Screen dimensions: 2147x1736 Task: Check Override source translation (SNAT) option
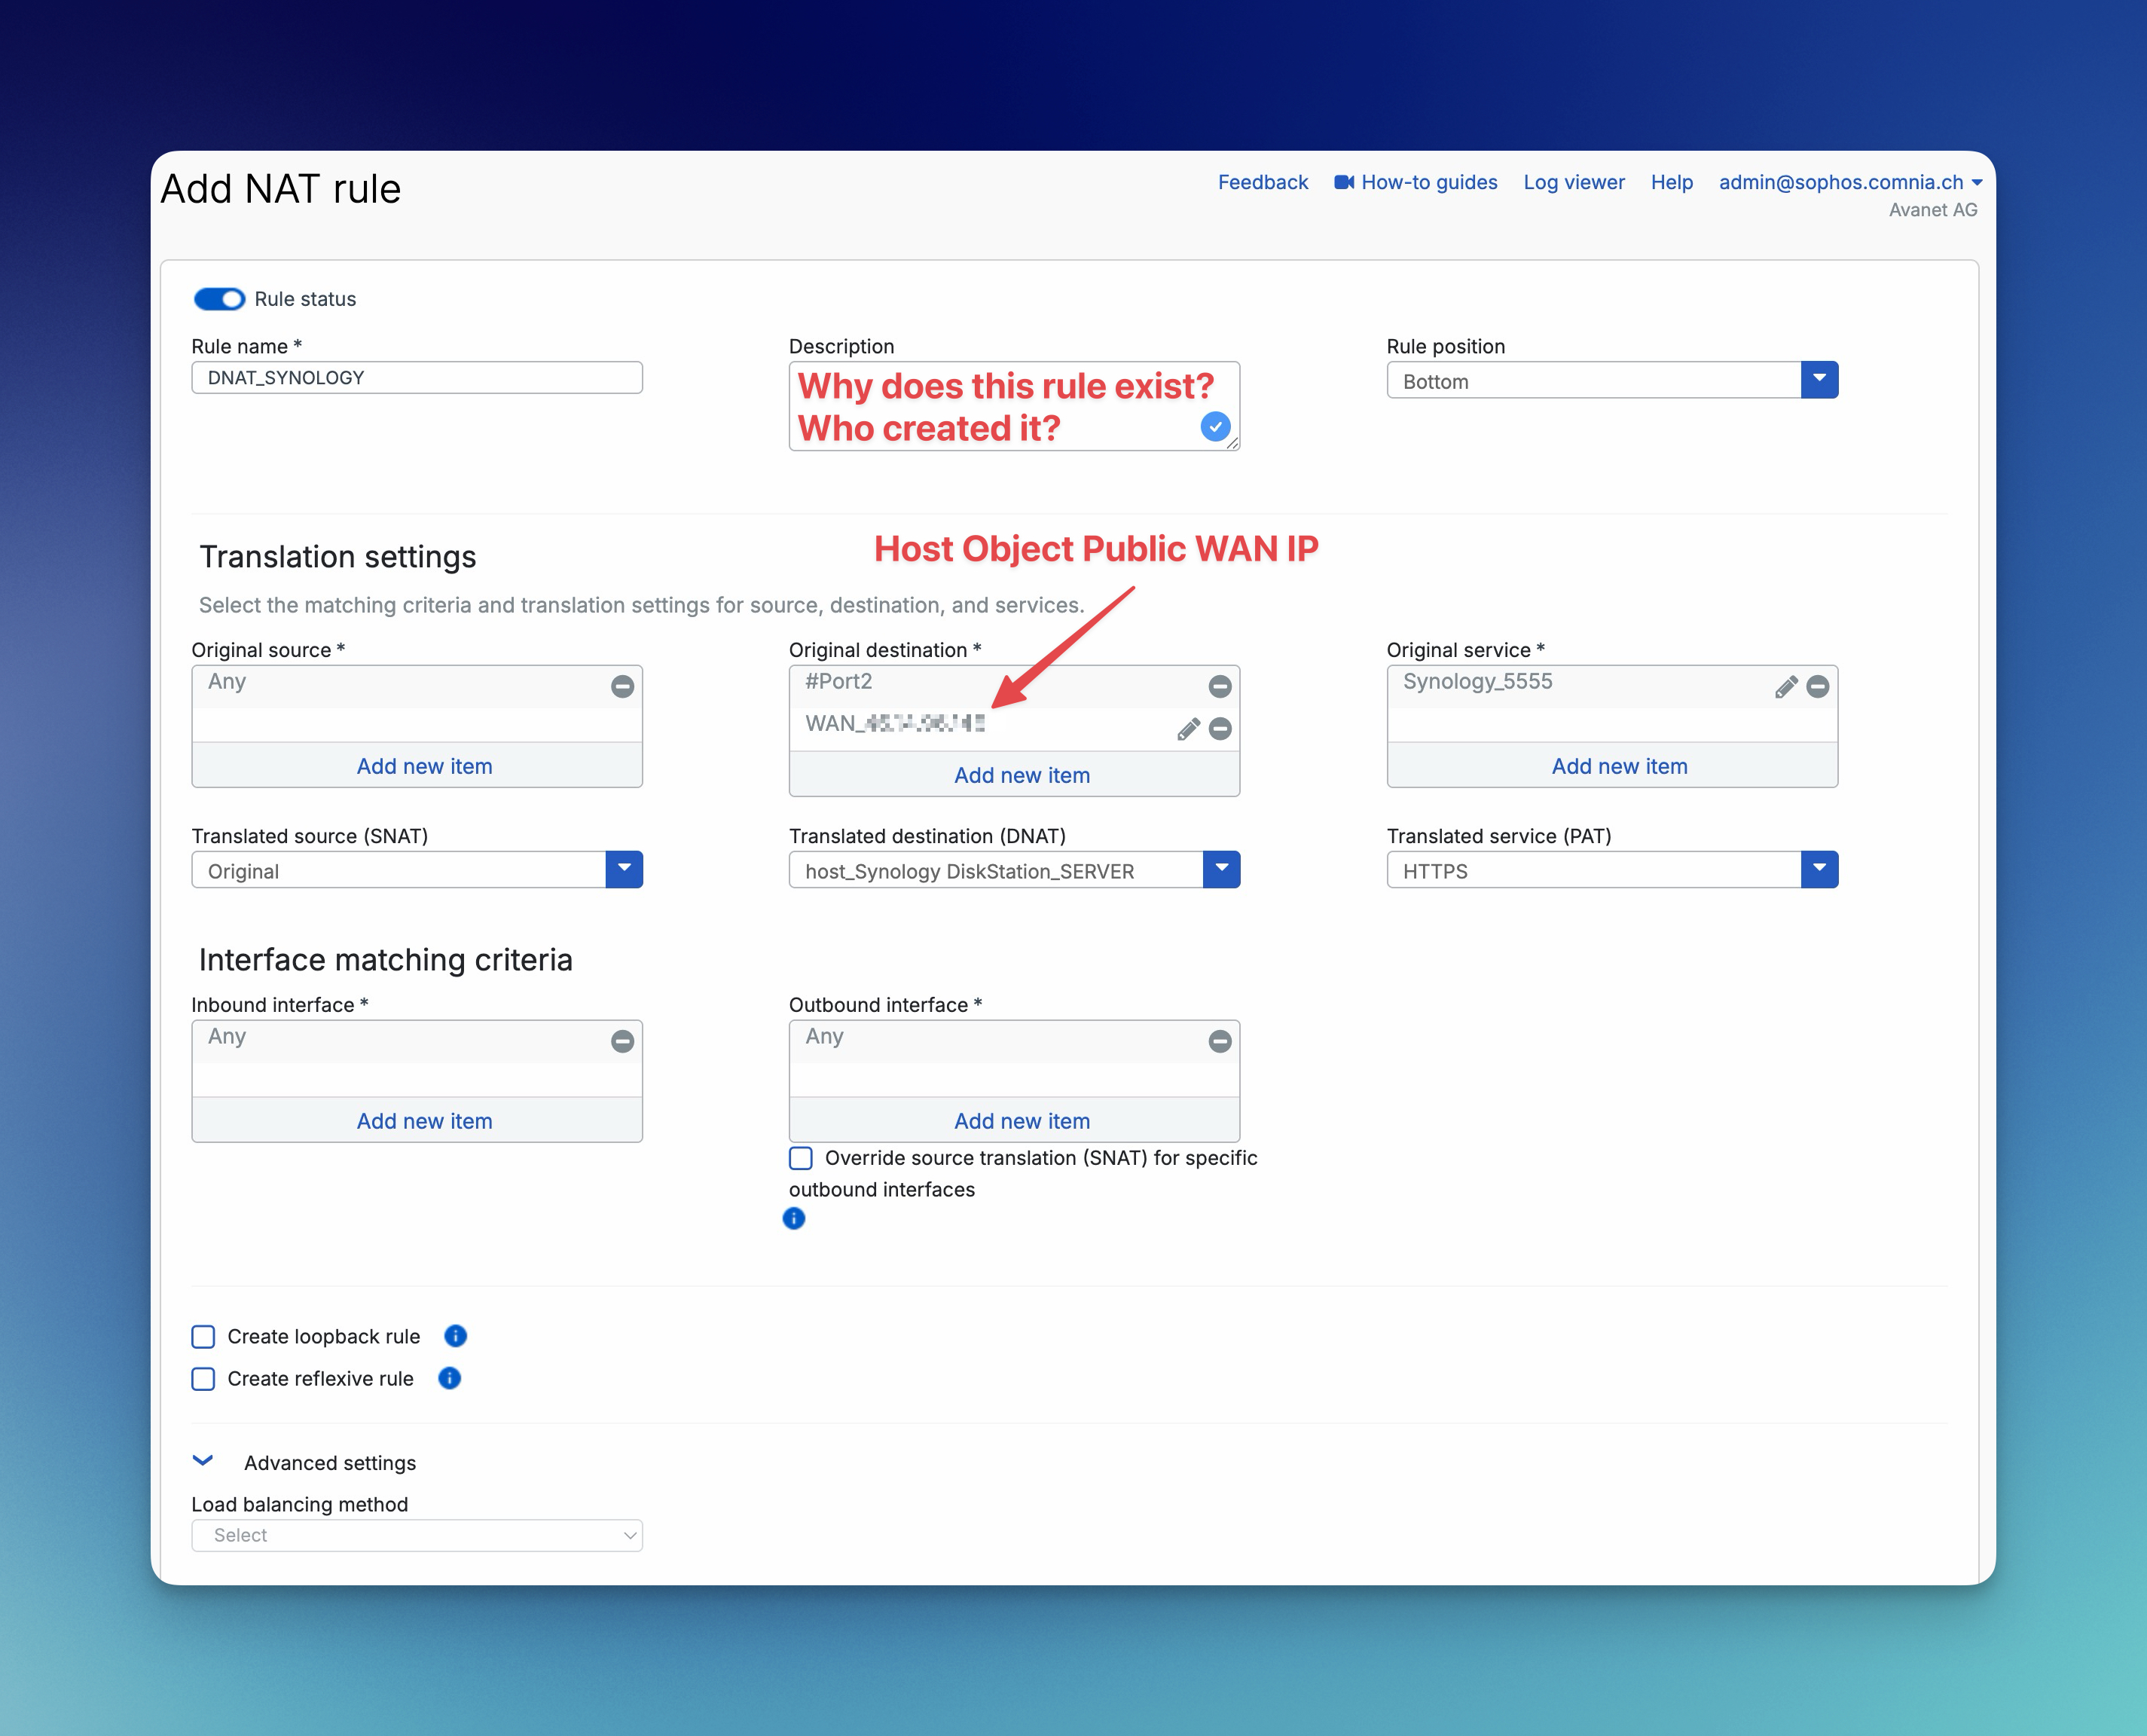(801, 1158)
